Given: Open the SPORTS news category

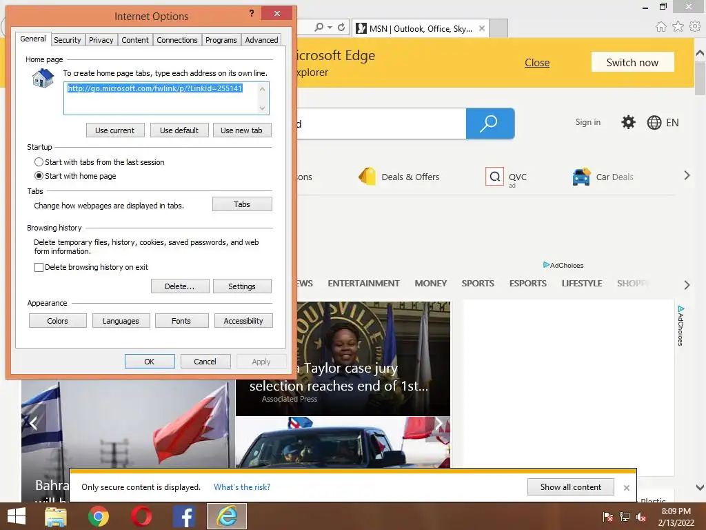Looking at the screenshot, I should [478, 284].
